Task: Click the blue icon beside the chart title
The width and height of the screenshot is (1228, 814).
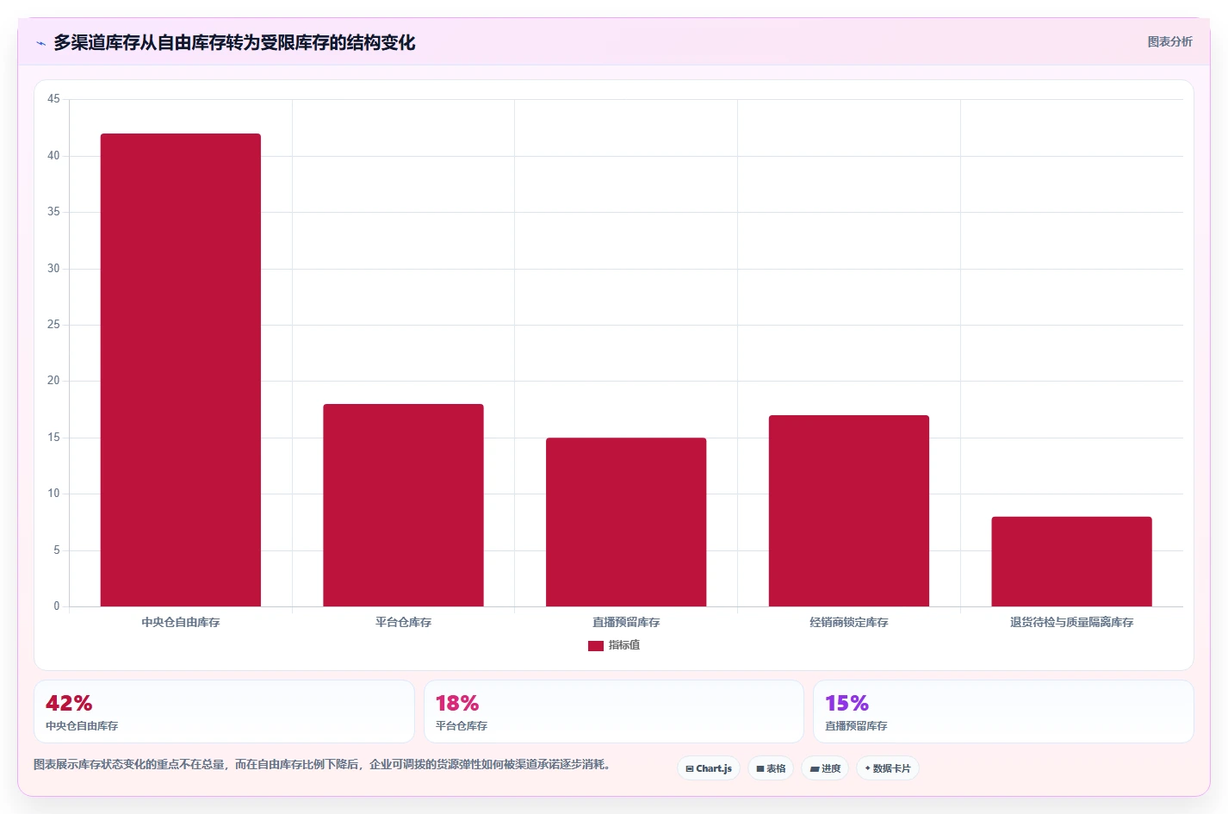Action: (x=40, y=43)
